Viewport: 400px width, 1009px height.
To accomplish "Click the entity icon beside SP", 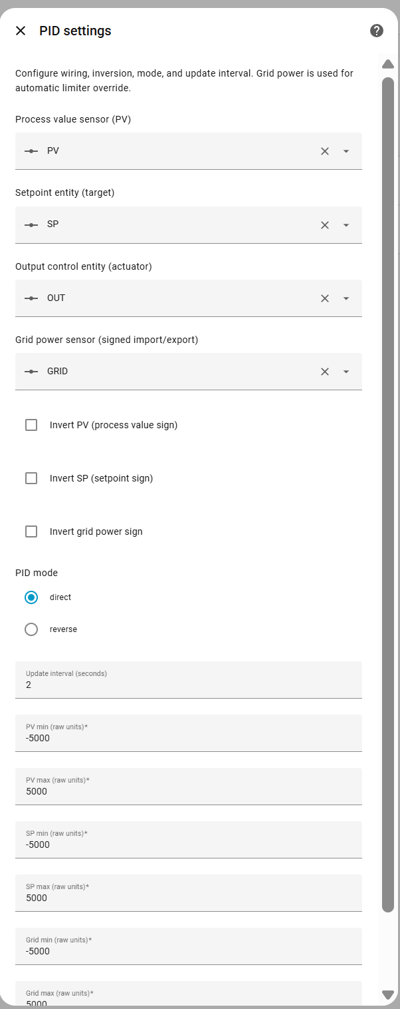I will point(31,225).
